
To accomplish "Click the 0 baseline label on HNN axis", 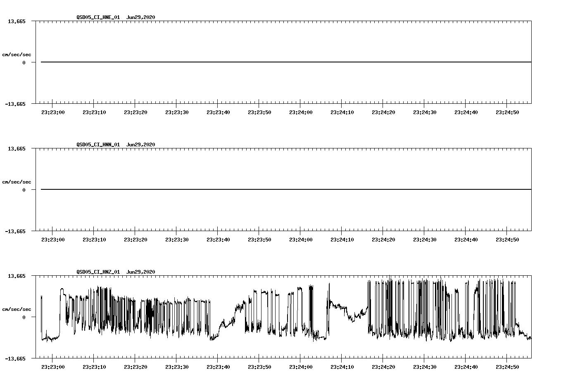I will click(24, 190).
